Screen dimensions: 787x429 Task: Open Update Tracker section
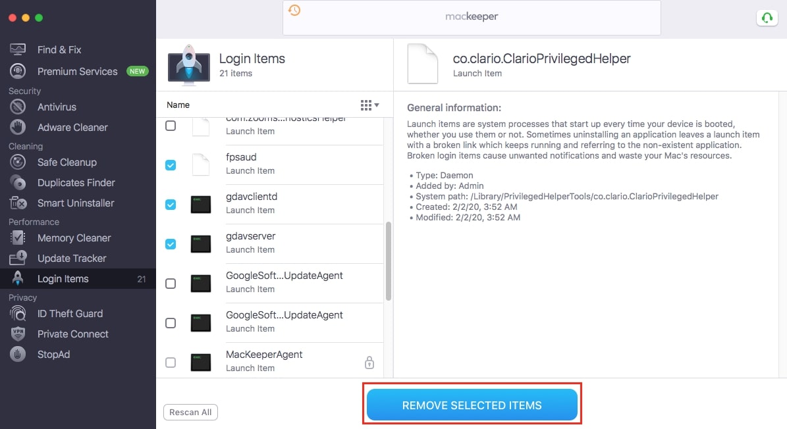72,258
